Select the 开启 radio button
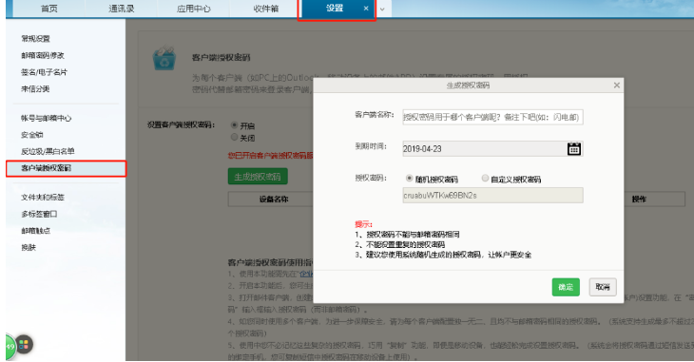694x362 pixels. pyautogui.click(x=235, y=125)
